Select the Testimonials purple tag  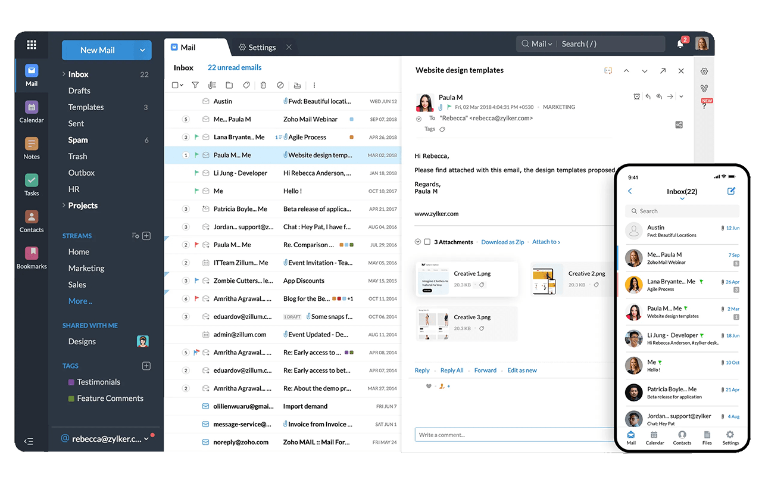click(x=94, y=382)
